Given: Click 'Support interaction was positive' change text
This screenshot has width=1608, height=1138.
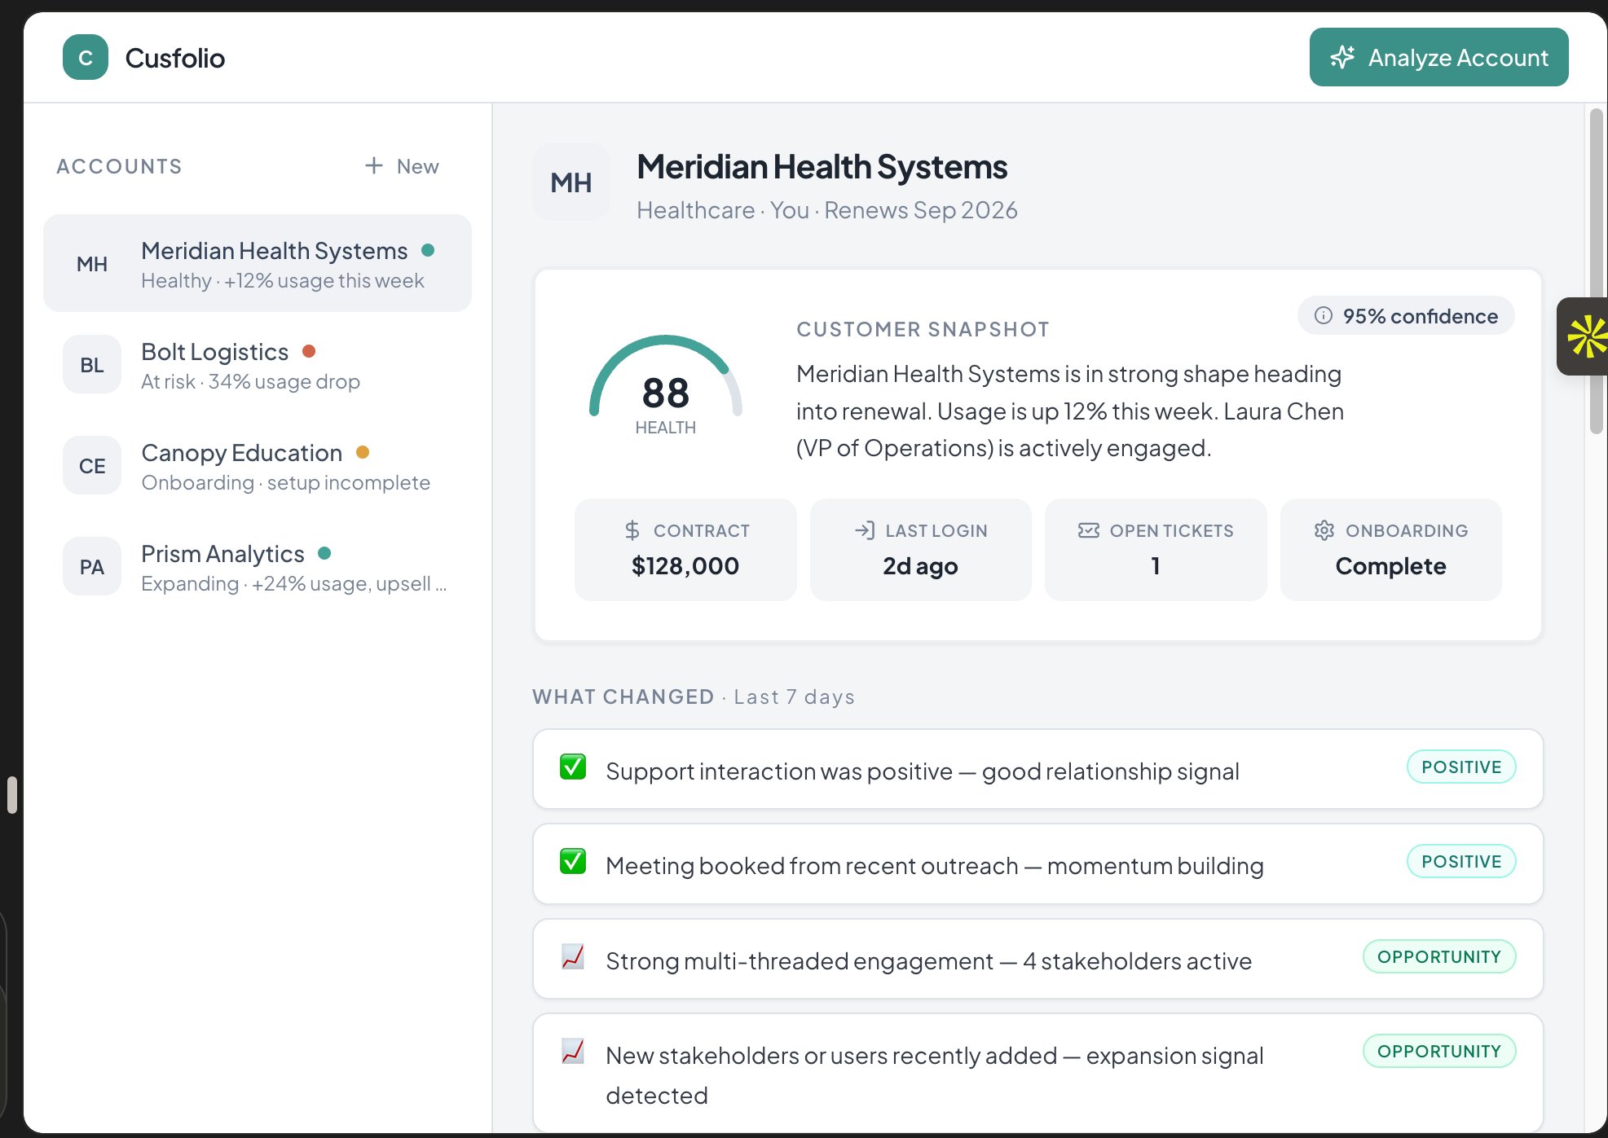Looking at the screenshot, I should coord(923,771).
